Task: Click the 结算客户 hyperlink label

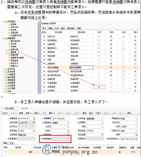Action: pos(48,122)
